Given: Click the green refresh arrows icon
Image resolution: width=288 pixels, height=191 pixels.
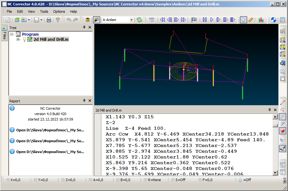Looking at the screenshot, I should (139, 20).
